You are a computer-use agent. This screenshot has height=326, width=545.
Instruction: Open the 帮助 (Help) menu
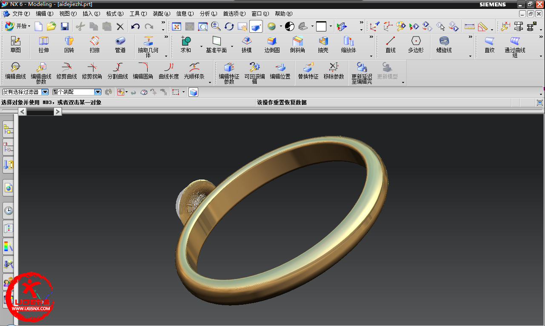284,14
